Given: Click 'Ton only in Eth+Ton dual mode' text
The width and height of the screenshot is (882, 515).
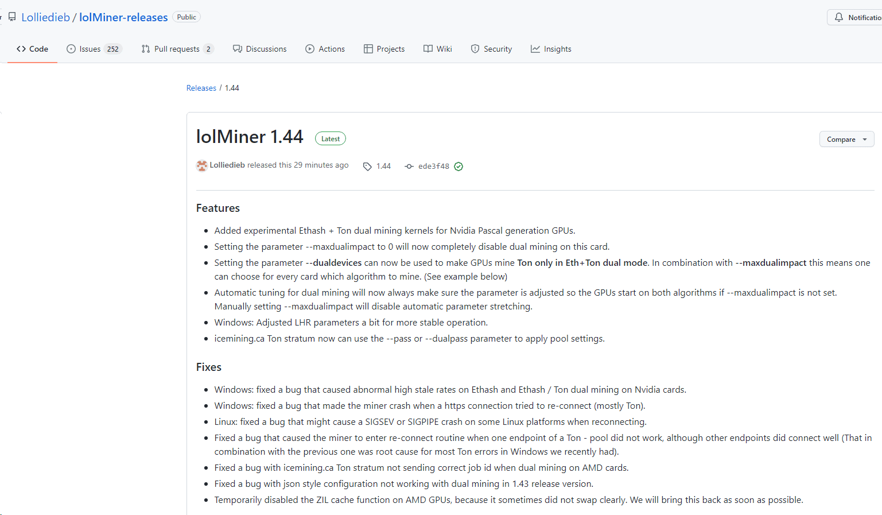Looking at the screenshot, I should pos(582,262).
